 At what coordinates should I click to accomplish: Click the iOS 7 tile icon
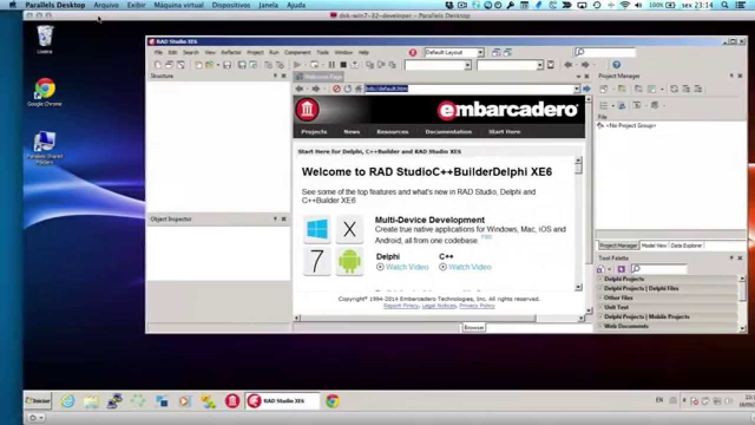317,261
